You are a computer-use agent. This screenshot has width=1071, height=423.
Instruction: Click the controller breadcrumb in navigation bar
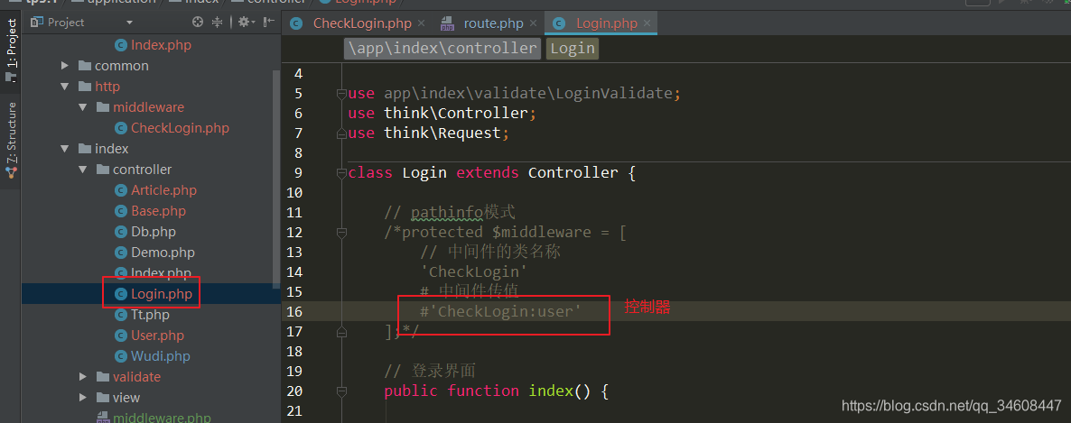tap(276, 2)
